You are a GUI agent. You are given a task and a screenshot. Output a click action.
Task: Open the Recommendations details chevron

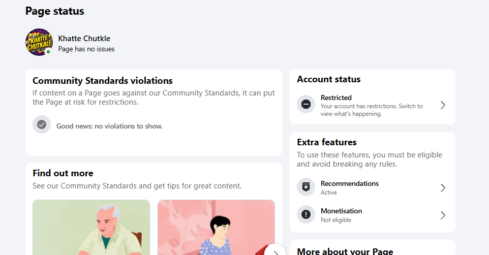(x=443, y=187)
